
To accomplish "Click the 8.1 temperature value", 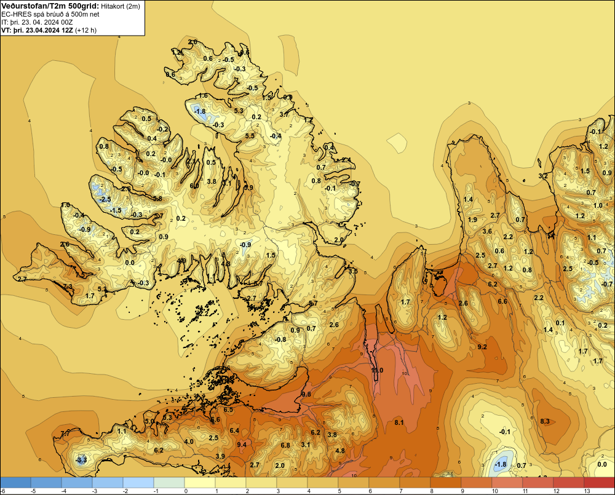I will tap(399, 422).
